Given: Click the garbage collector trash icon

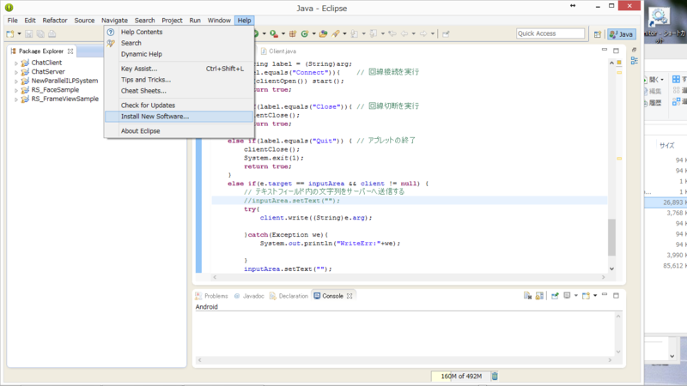Looking at the screenshot, I should (x=495, y=376).
